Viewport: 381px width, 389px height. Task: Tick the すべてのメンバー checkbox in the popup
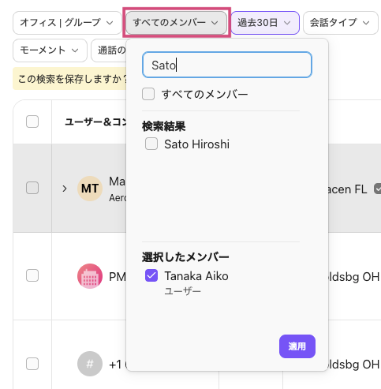148,94
